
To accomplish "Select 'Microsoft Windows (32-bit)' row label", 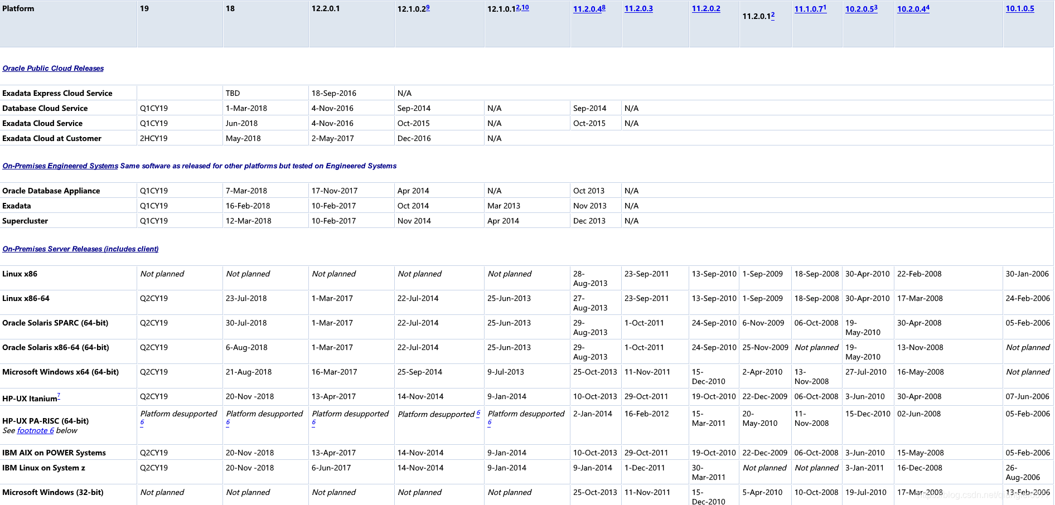I will (53, 493).
